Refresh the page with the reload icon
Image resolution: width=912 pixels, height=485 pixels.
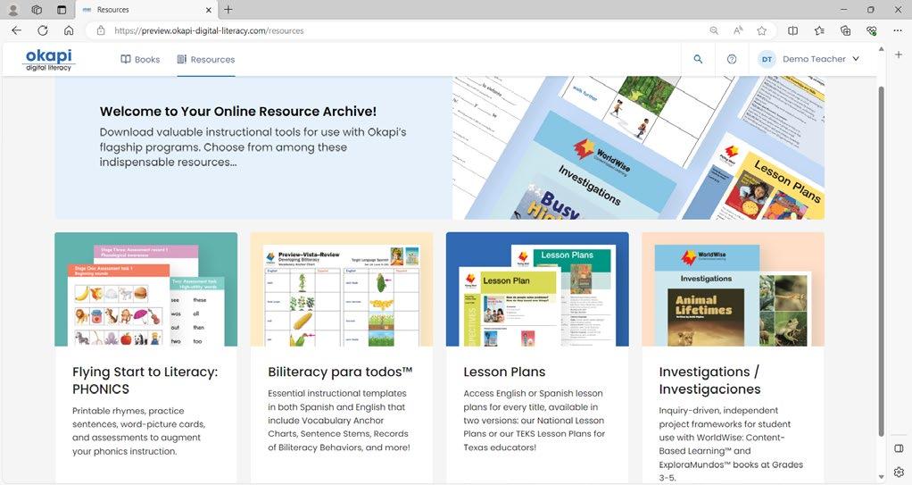pyautogui.click(x=43, y=30)
